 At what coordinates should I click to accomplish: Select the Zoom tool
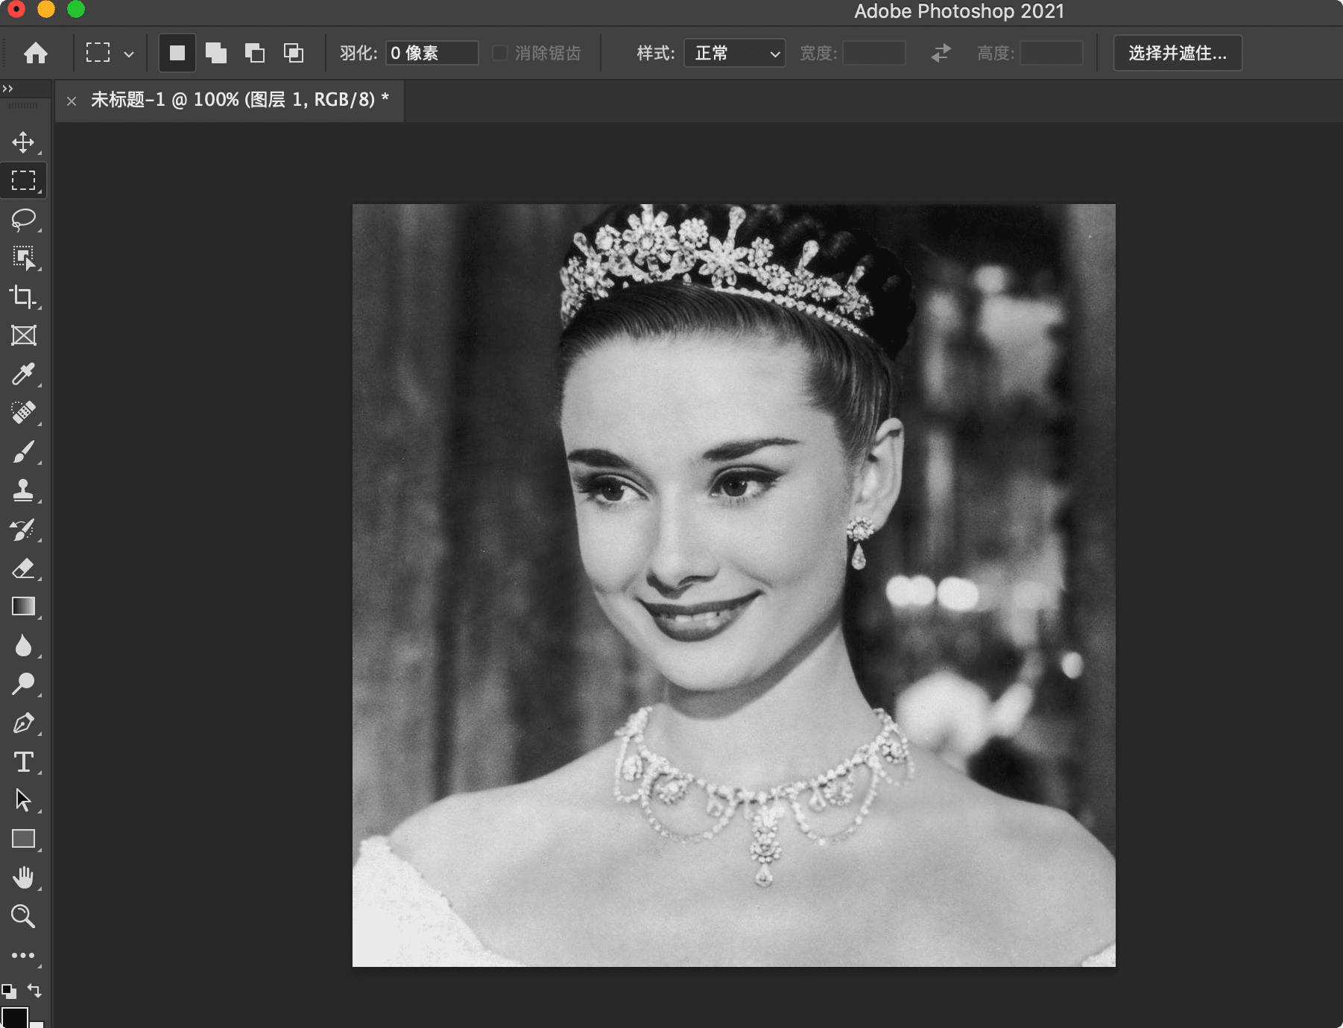pos(23,916)
